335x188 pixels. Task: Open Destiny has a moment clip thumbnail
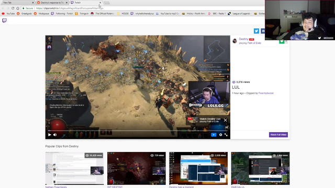198,168
